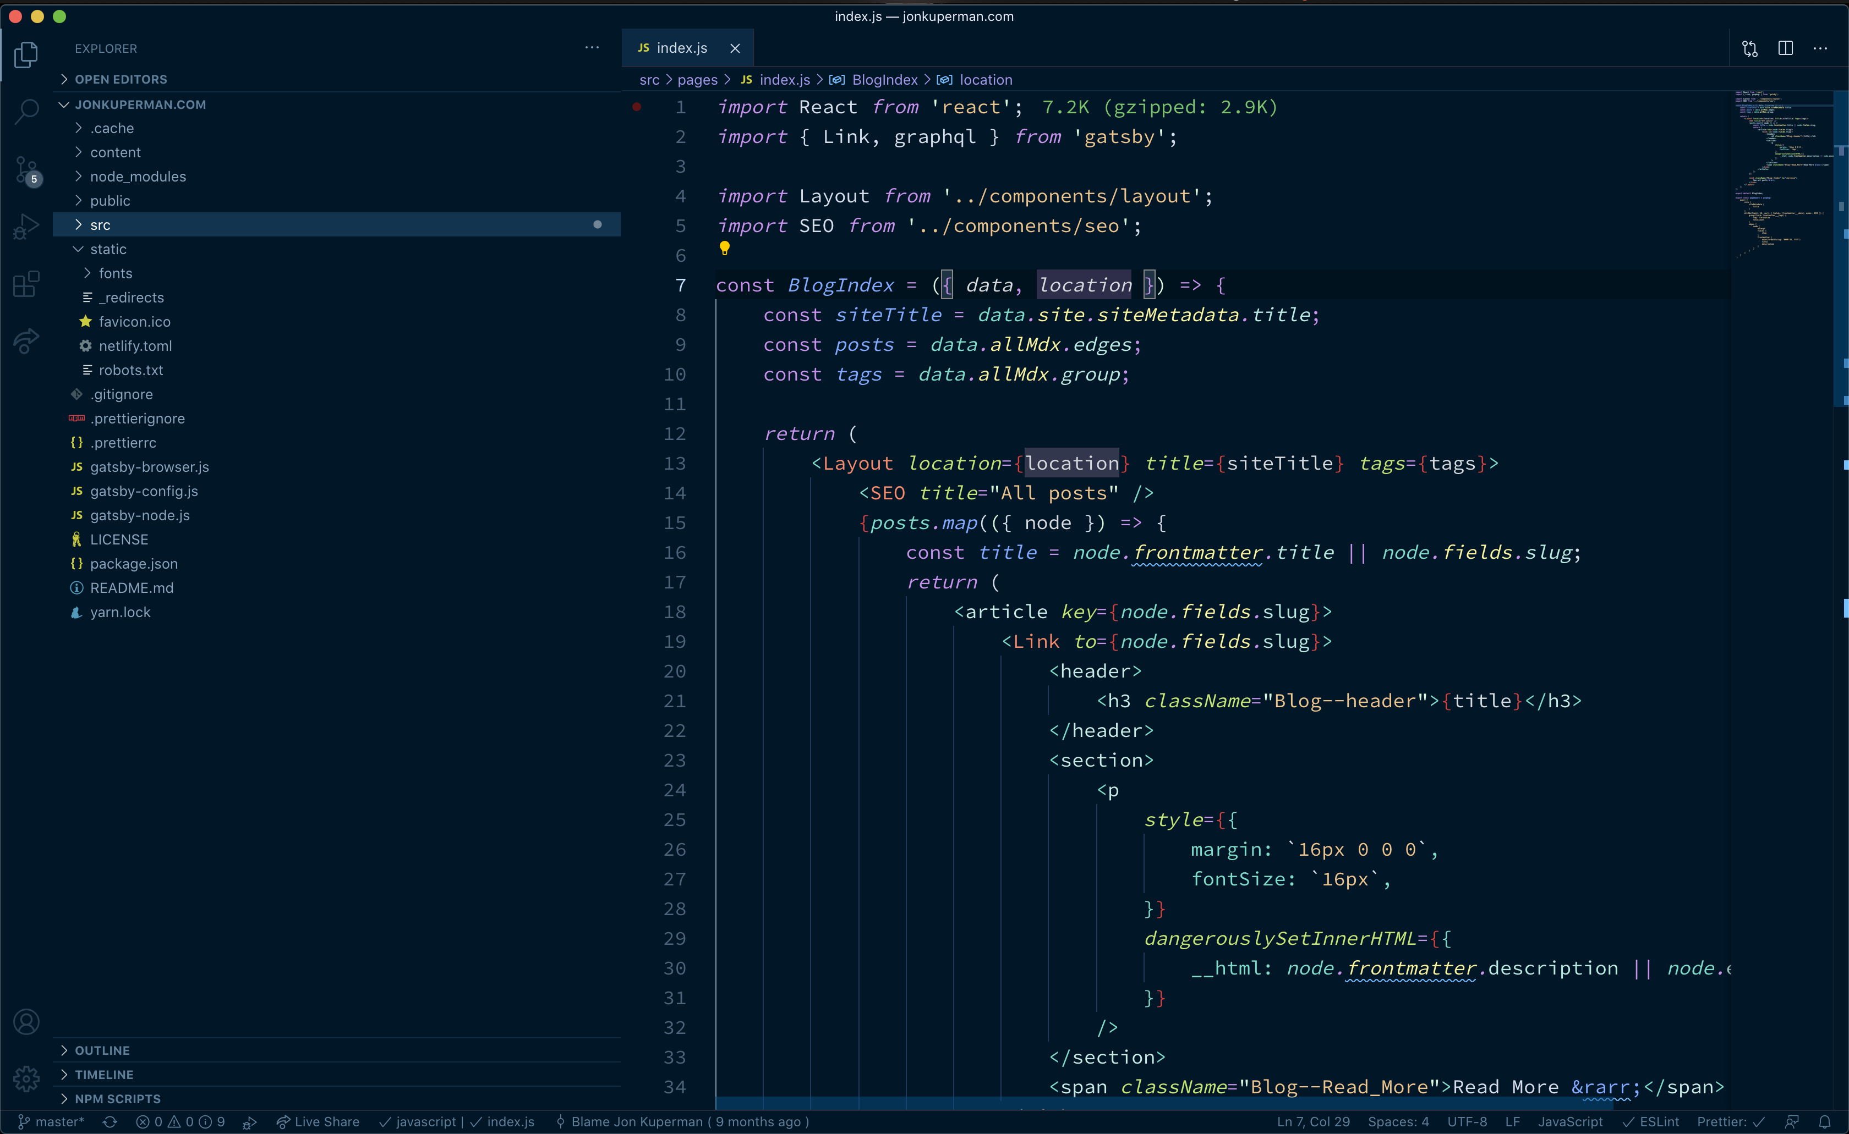The image size is (1849, 1134).
Task: Expand the node_modules folder
Action: coord(336,176)
